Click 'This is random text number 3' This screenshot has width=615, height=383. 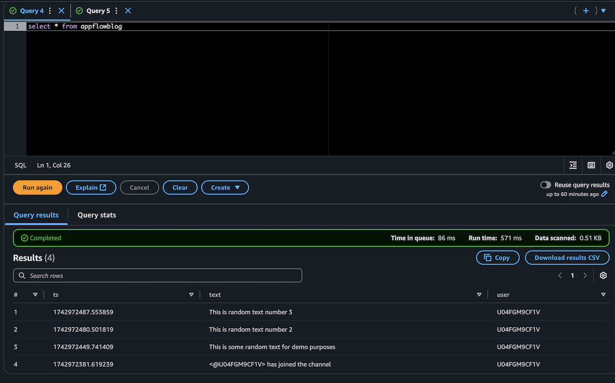point(251,312)
